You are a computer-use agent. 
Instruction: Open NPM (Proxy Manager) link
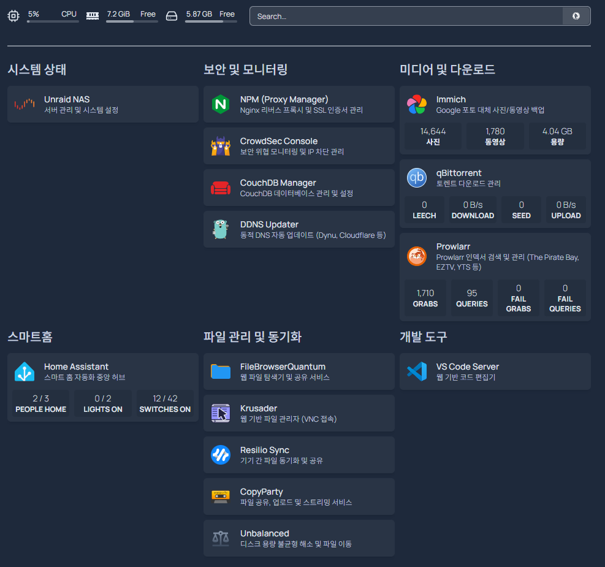pos(284,99)
